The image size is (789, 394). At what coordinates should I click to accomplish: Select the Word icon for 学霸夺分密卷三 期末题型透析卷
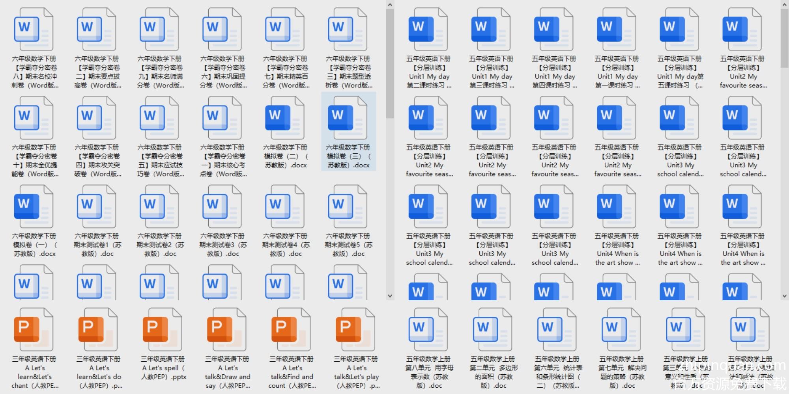(x=347, y=30)
